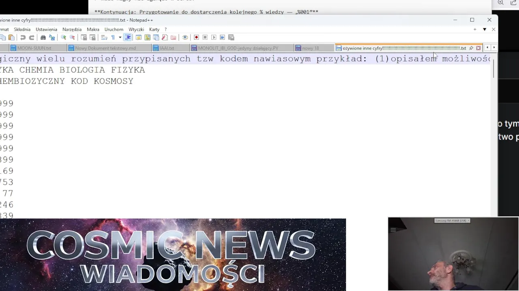
Task: Open document list triangle dropdown
Action: (485, 30)
